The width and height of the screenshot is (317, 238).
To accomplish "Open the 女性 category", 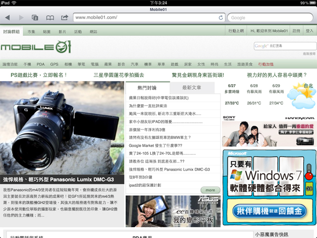I will coord(201,64).
